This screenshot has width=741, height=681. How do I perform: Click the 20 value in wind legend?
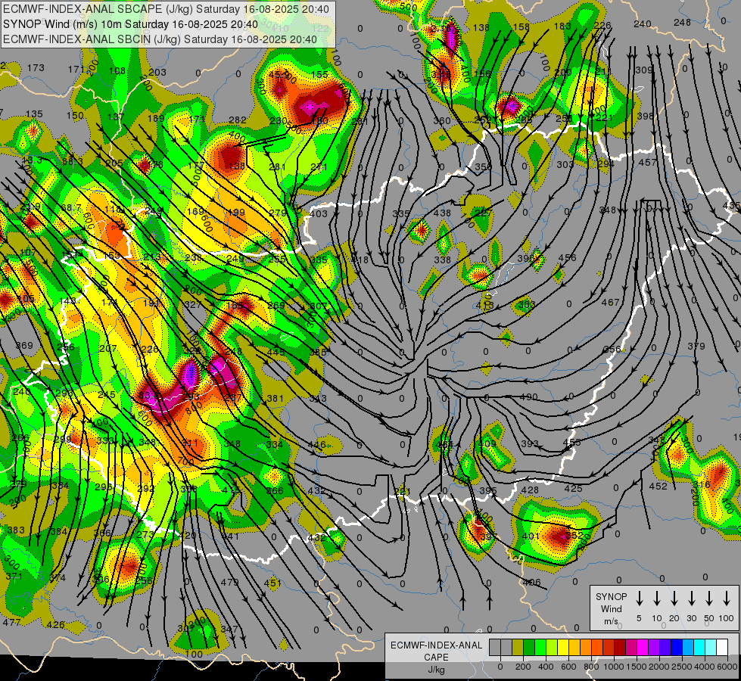click(674, 618)
